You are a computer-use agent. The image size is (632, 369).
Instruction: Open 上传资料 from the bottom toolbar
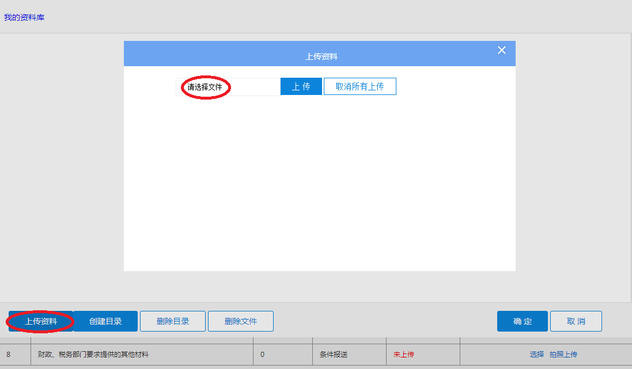41,321
